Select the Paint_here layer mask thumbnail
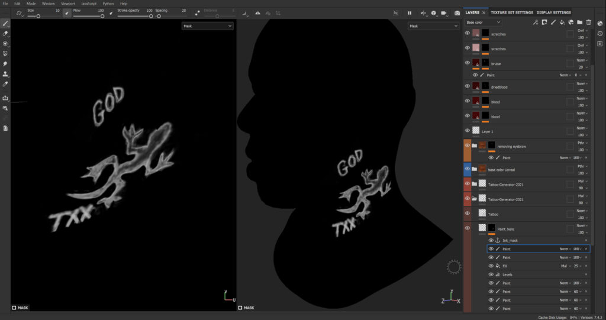606x320 pixels. 492,228
